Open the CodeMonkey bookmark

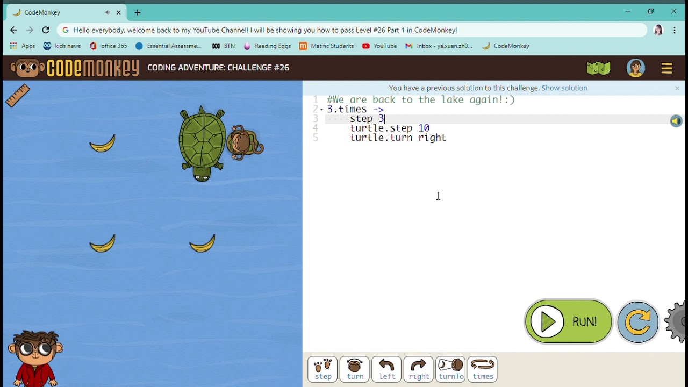coord(505,46)
